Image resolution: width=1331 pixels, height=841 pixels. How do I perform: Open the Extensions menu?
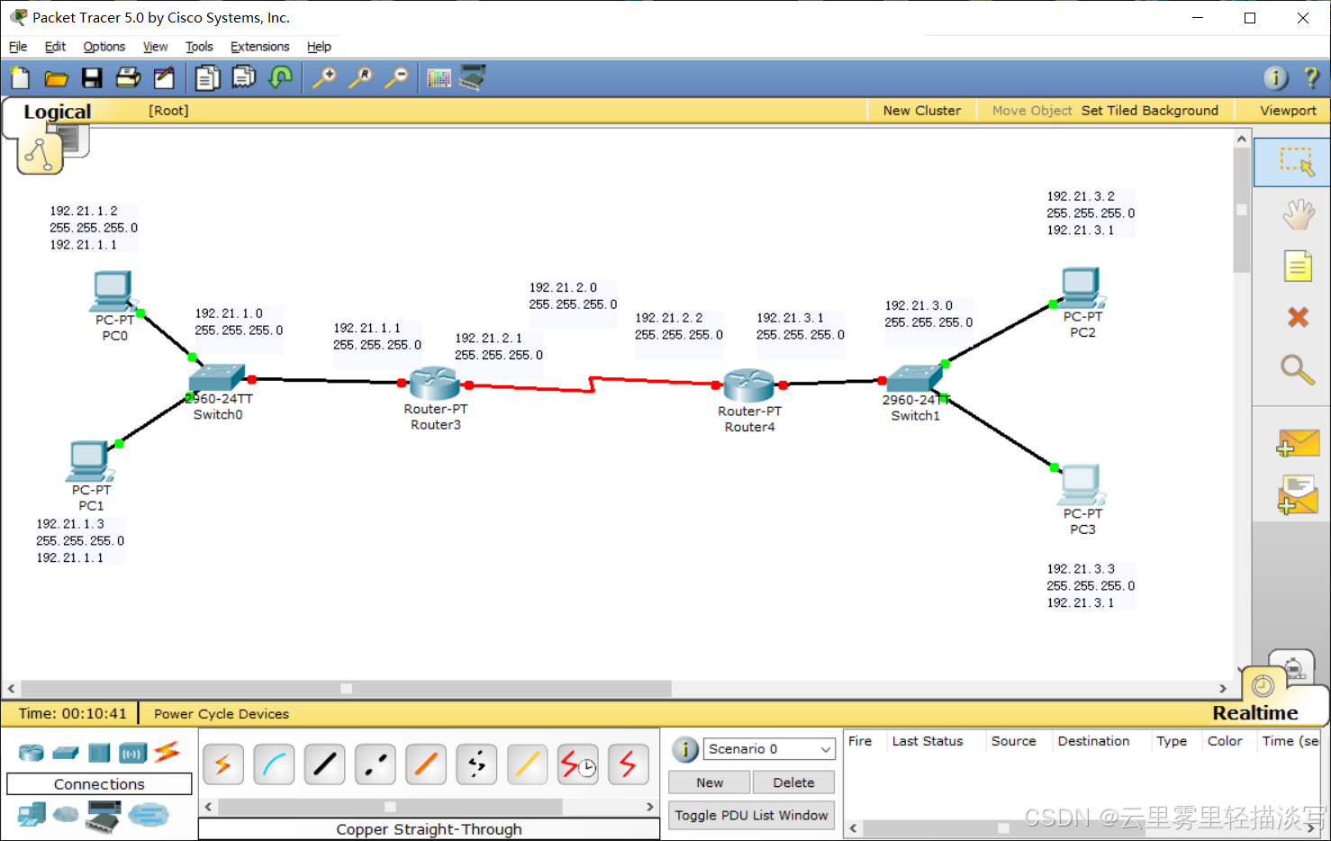[x=260, y=47]
